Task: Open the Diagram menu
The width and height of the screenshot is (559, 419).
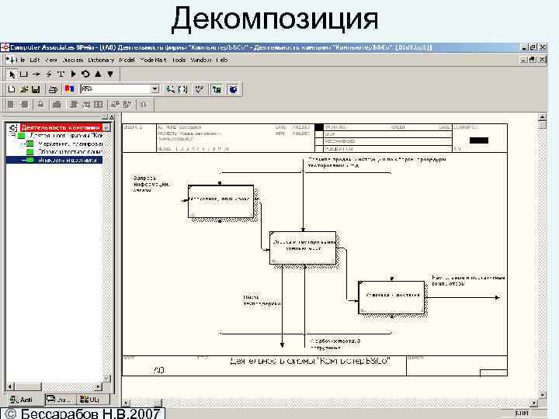Action: pos(73,60)
